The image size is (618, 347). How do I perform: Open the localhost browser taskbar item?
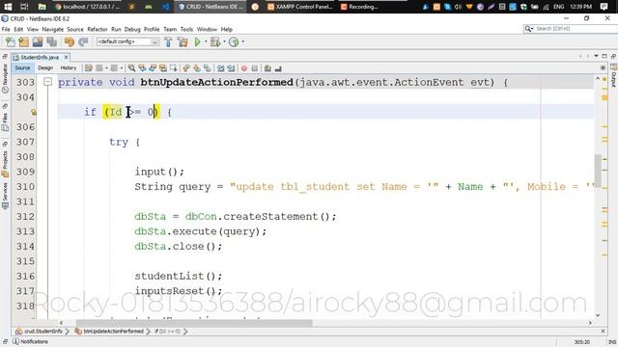point(88,7)
